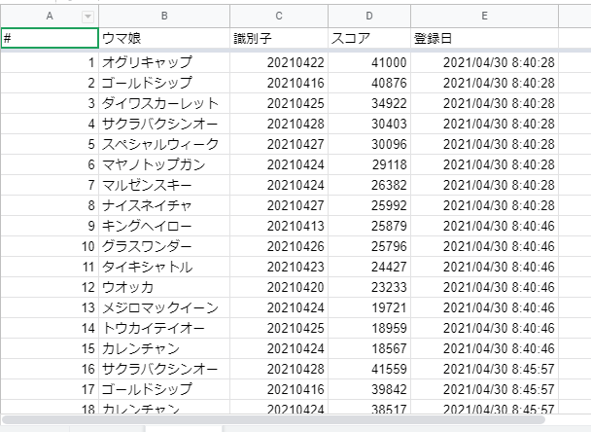Click 'ゴールドシップ' in row numbered 17
Viewport: 591px width, 432px height.
(x=164, y=388)
